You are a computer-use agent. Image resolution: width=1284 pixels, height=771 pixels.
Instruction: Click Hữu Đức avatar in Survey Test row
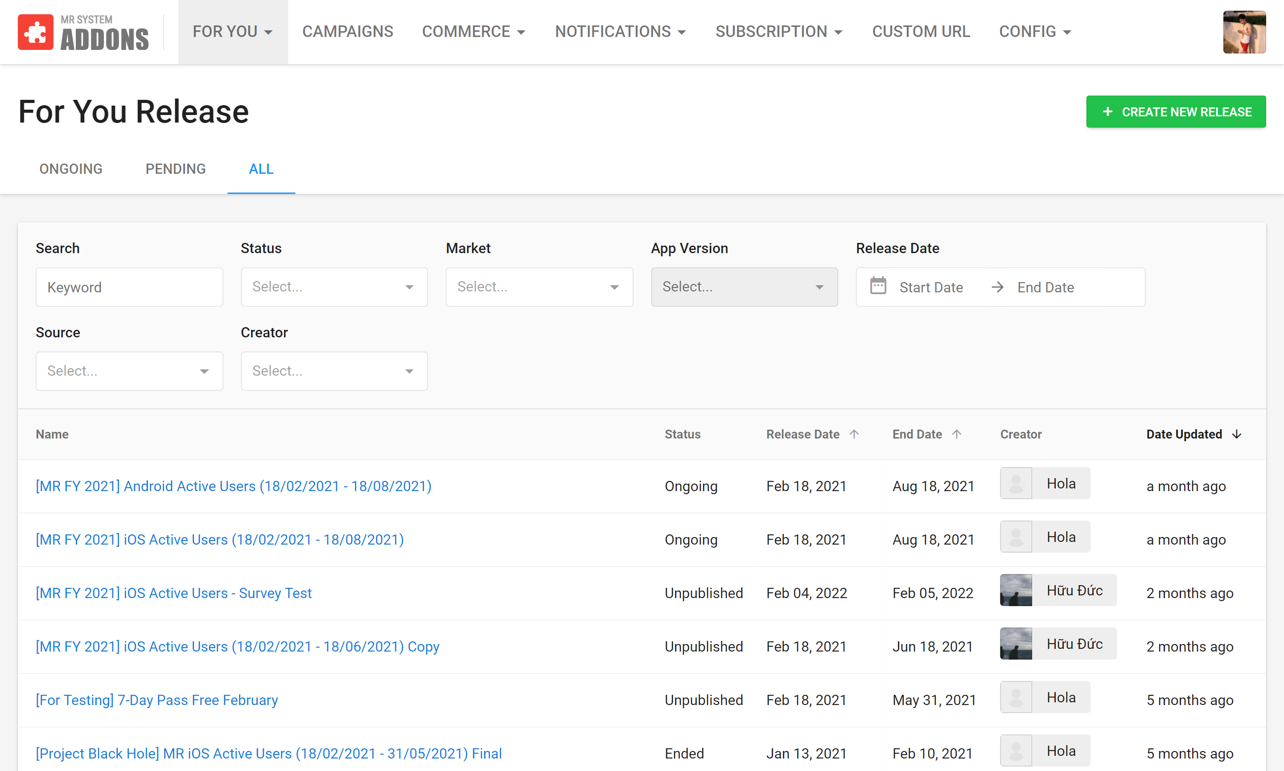1016,590
